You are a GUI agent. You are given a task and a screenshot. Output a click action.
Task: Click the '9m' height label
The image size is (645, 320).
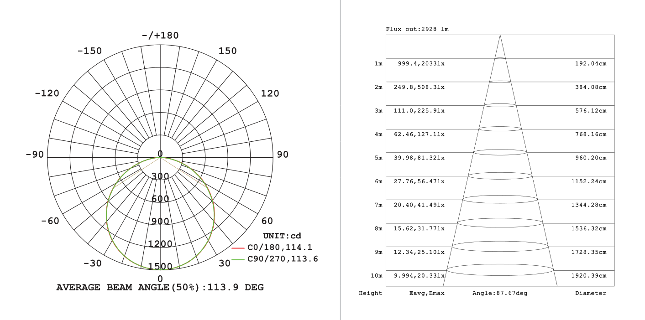[378, 252]
